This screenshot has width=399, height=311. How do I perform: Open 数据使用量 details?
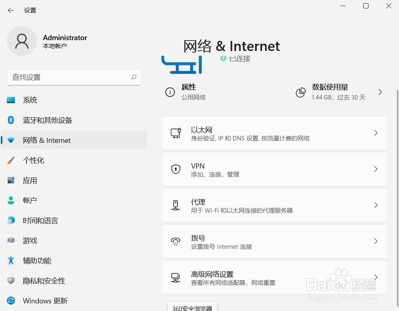pos(338,92)
